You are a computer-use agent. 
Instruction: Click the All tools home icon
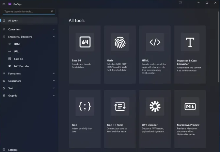4,21
